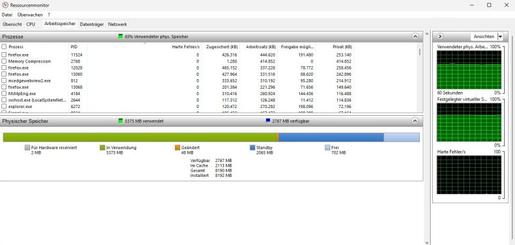This screenshot has height=245, width=515.
Task: Click the Harte Fehler/s graph
Action: (469, 175)
